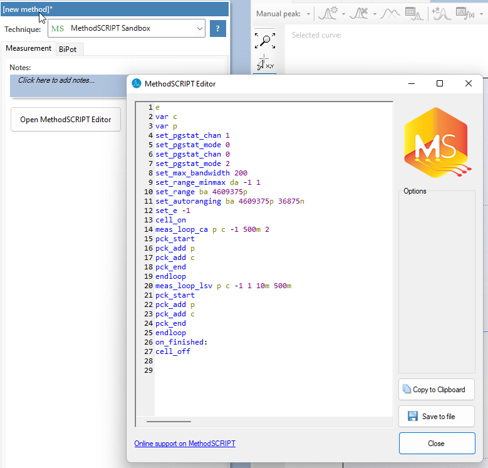Expand the delete peaks dropdown arrow
488x468 pixels.
tap(374, 14)
